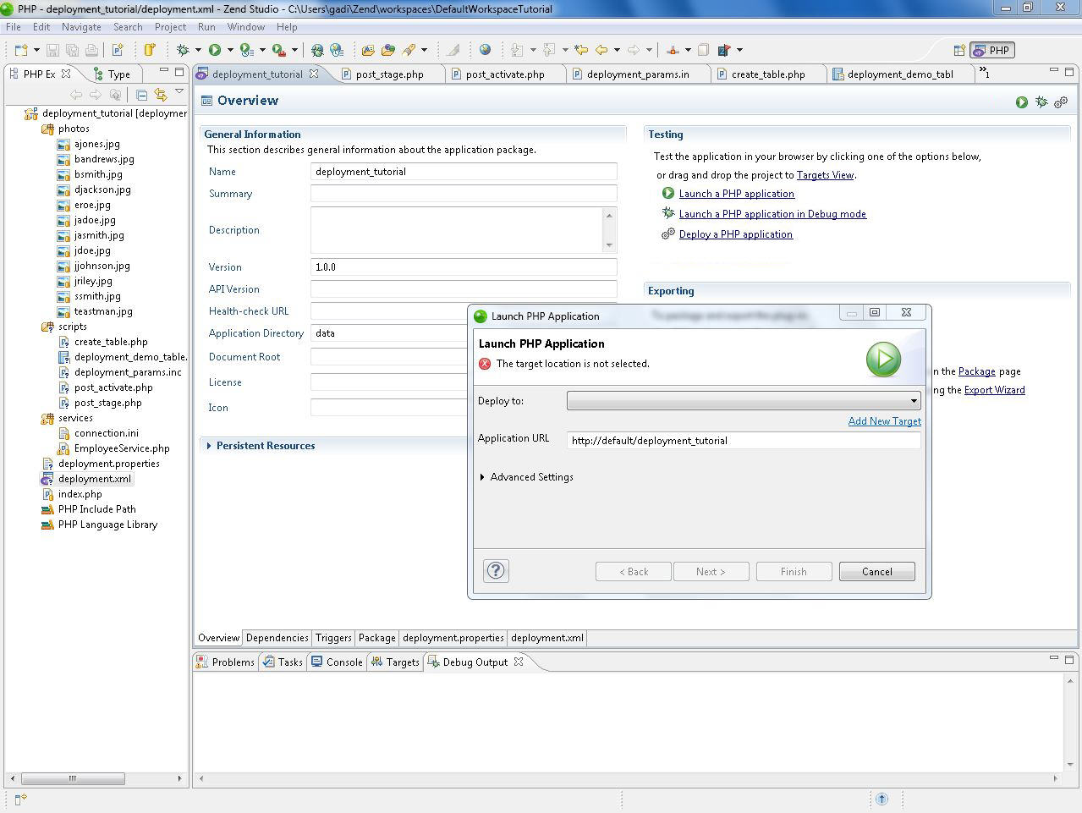Click the status bar icon at bottom left
The image size is (1082, 813).
[x=21, y=799]
